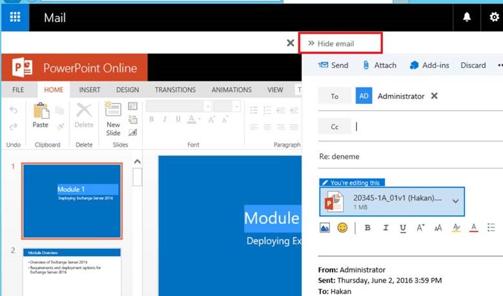Select slide 1 thumbnail Module 1
The height and width of the screenshot is (296, 503).
(x=72, y=201)
